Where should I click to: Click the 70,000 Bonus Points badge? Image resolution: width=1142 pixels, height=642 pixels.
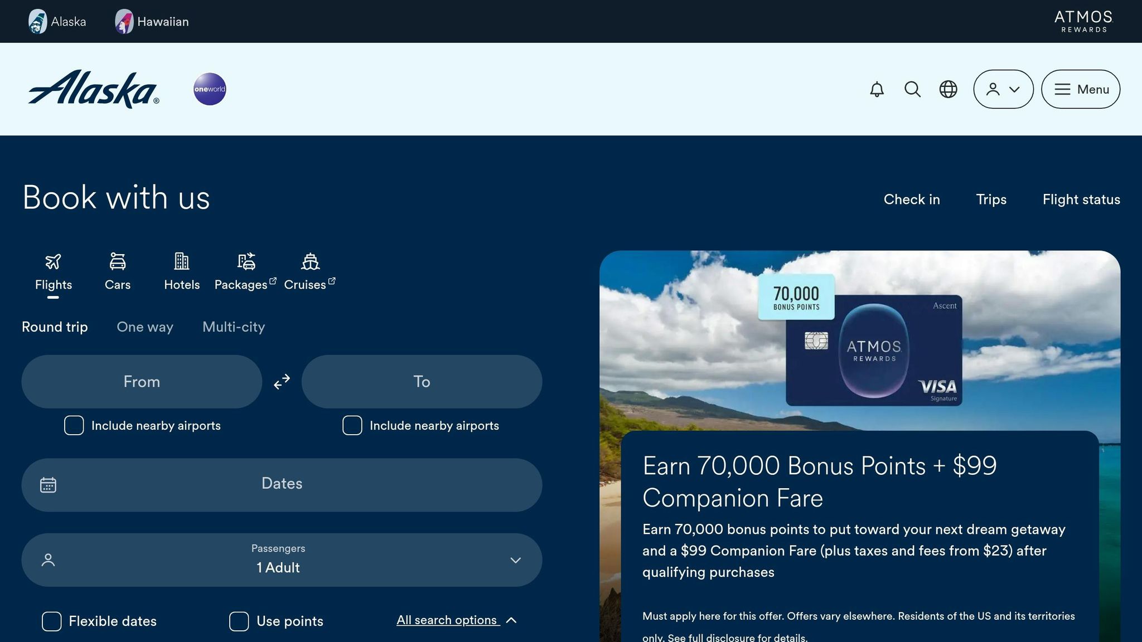point(796,297)
